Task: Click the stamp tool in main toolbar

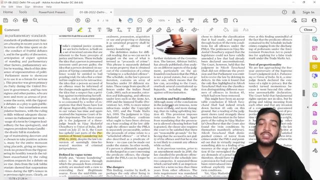Action: 215,20
